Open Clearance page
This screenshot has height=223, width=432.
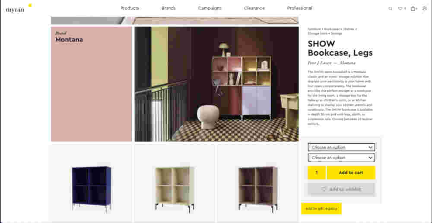254,8
